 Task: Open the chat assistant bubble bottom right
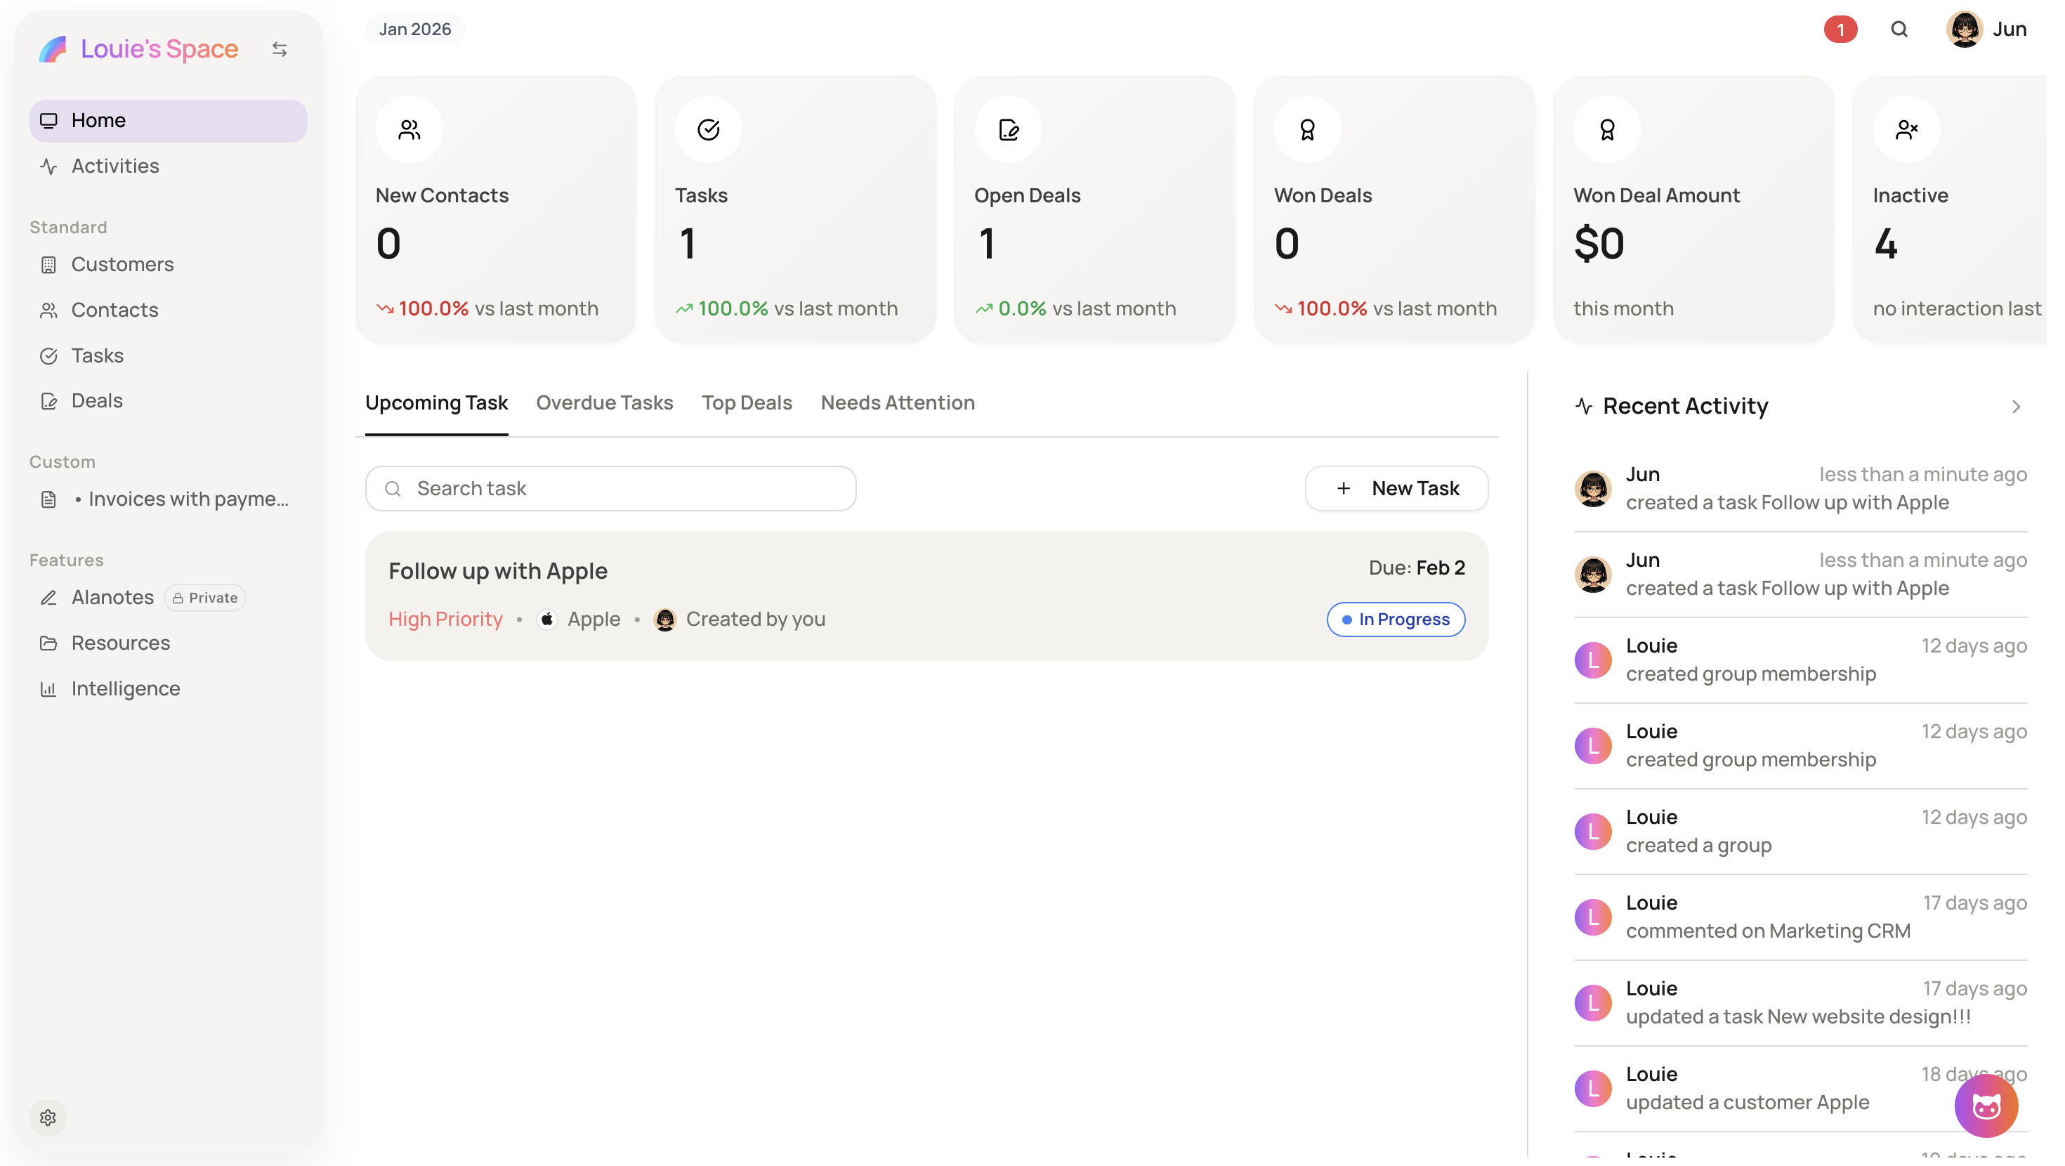(x=1985, y=1105)
